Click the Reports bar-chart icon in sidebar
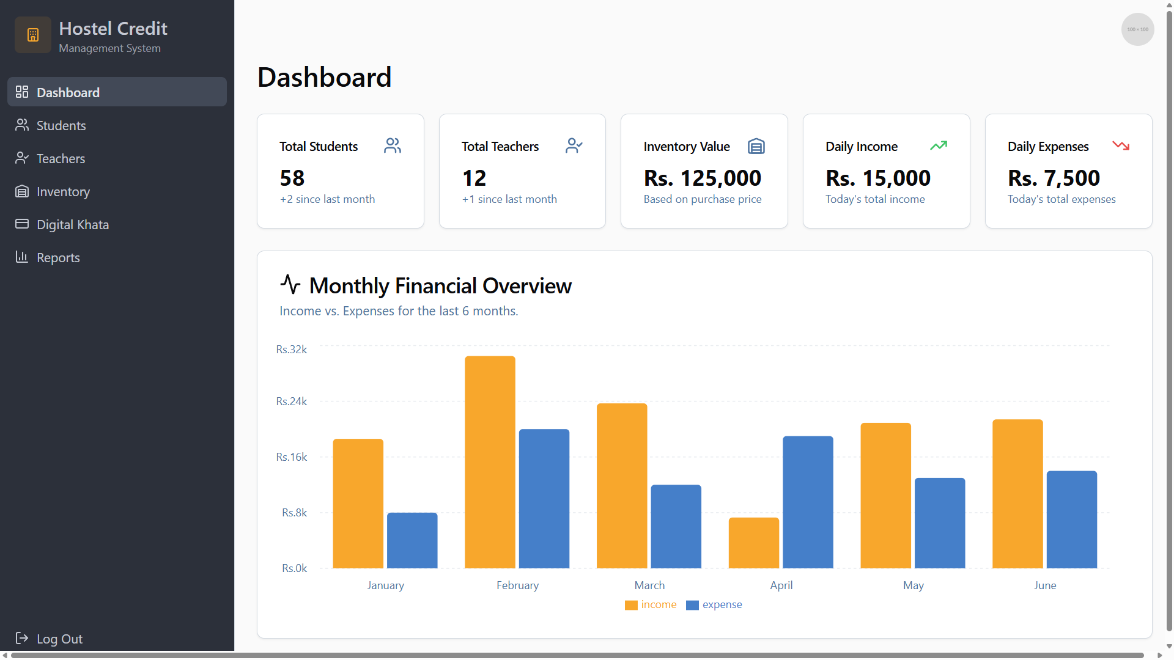This screenshot has height=660, width=1174. click(22, 257)
